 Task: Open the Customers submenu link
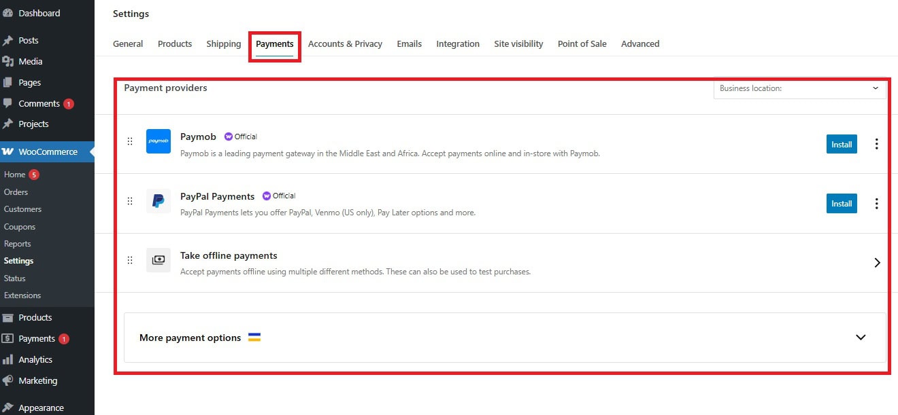click(x=22, y=209)
